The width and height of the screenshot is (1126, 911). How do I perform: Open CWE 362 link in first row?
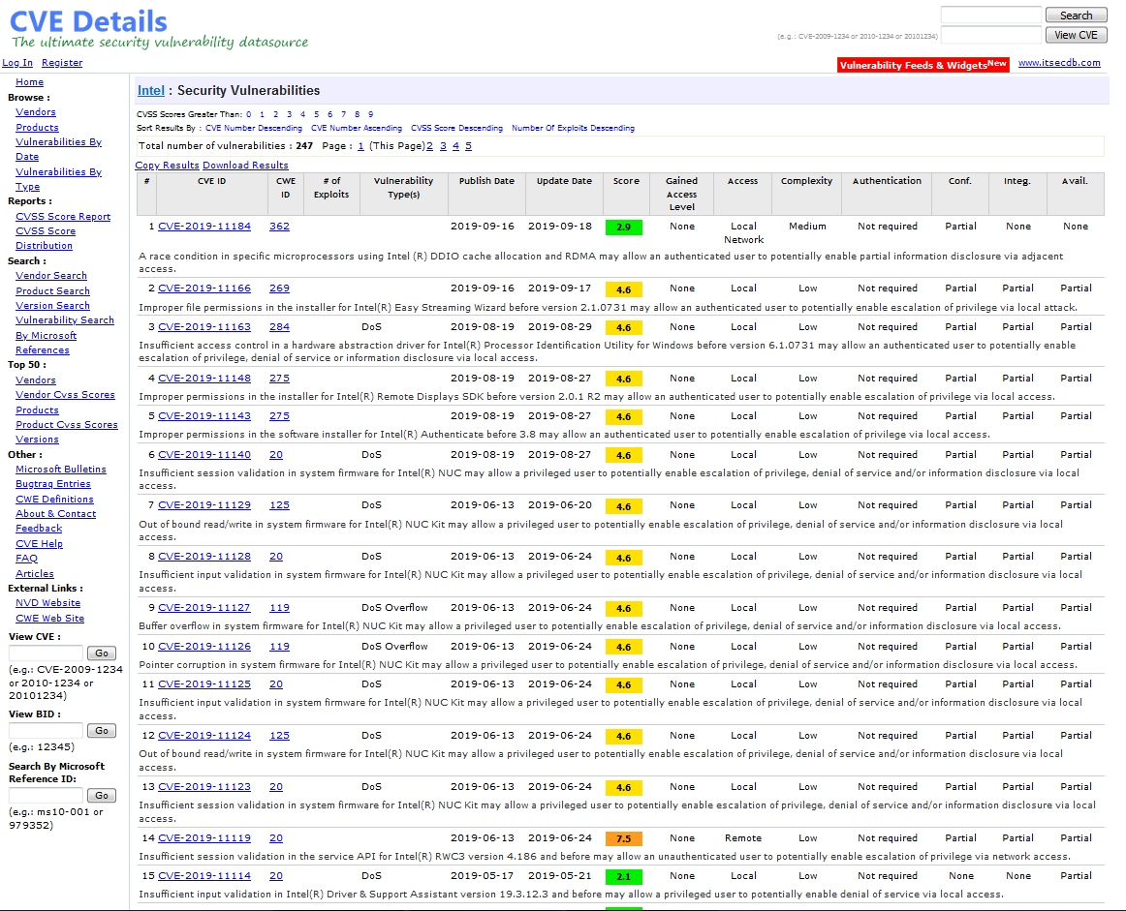pyautogui.click(x=279, y=226)
